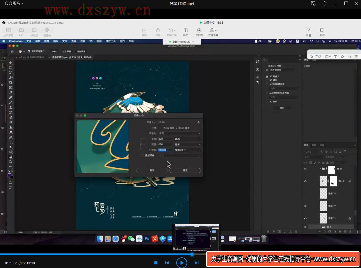The width and height of the screenshot is (361, 268).
Task: Select the Pen tool
Action: 11,137
